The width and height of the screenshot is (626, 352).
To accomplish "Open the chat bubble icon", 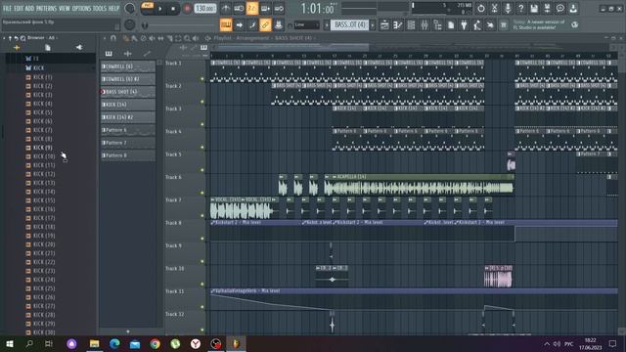I will [560, 9].
